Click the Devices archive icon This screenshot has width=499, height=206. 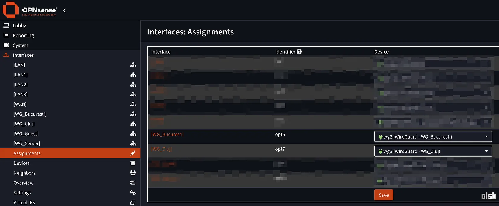tap(133, 163)
